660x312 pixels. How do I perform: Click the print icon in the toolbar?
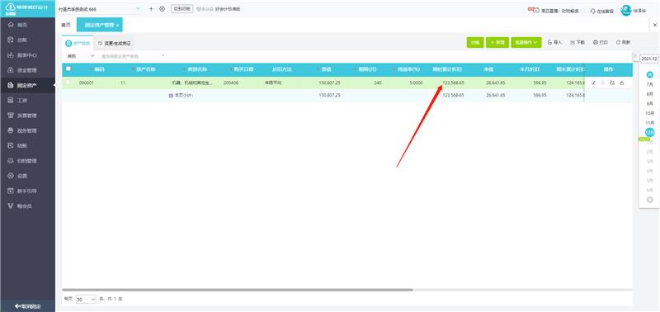[601, 43]
